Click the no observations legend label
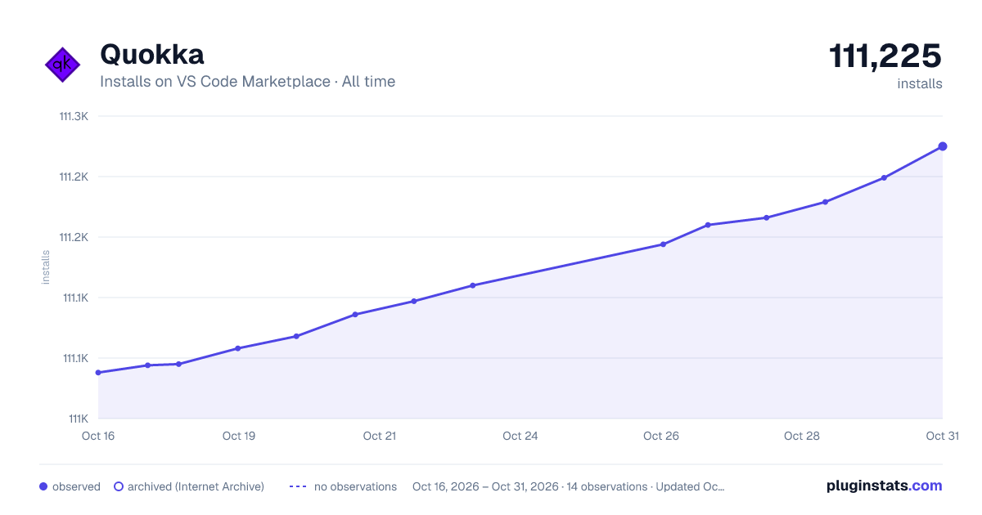This screenshot has width=982, height=515. [x=355, y=486]
